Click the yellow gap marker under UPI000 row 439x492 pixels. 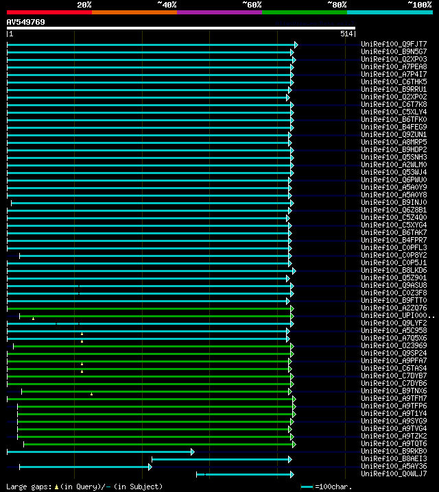click(x=34, y=319)
